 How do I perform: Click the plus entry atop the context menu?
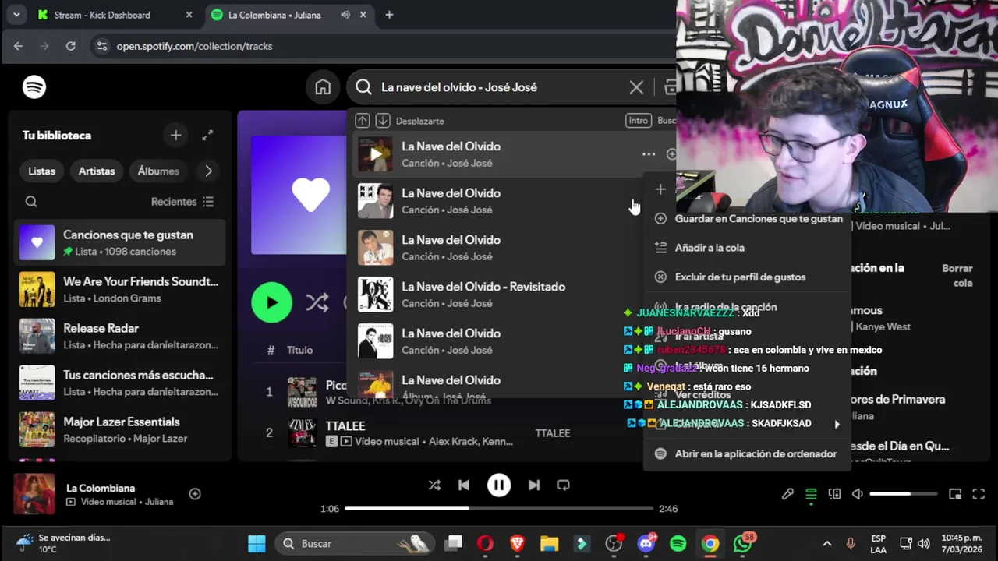pyautogui.click(x=660, y=189)
